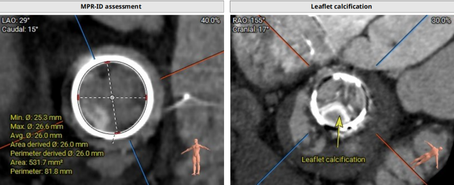Screen dimensions: 454x185
Task: Click the center crosshair of the measurement ellipse
Action: coord(112,98)
